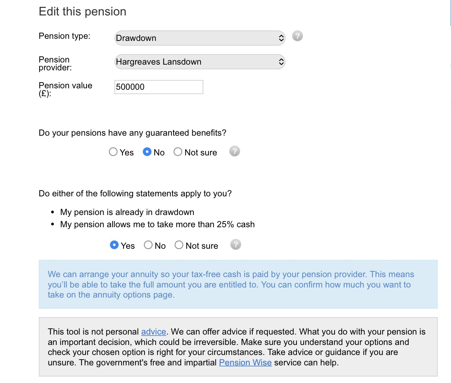This screenshot has height=383, width=451.
Task: Pick Not sure for the statements question
Action: click(x=179, y=245)
